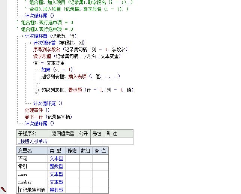
Task: Click 备注 cell of _按钮3_被单击
Action: pos(118,141)
